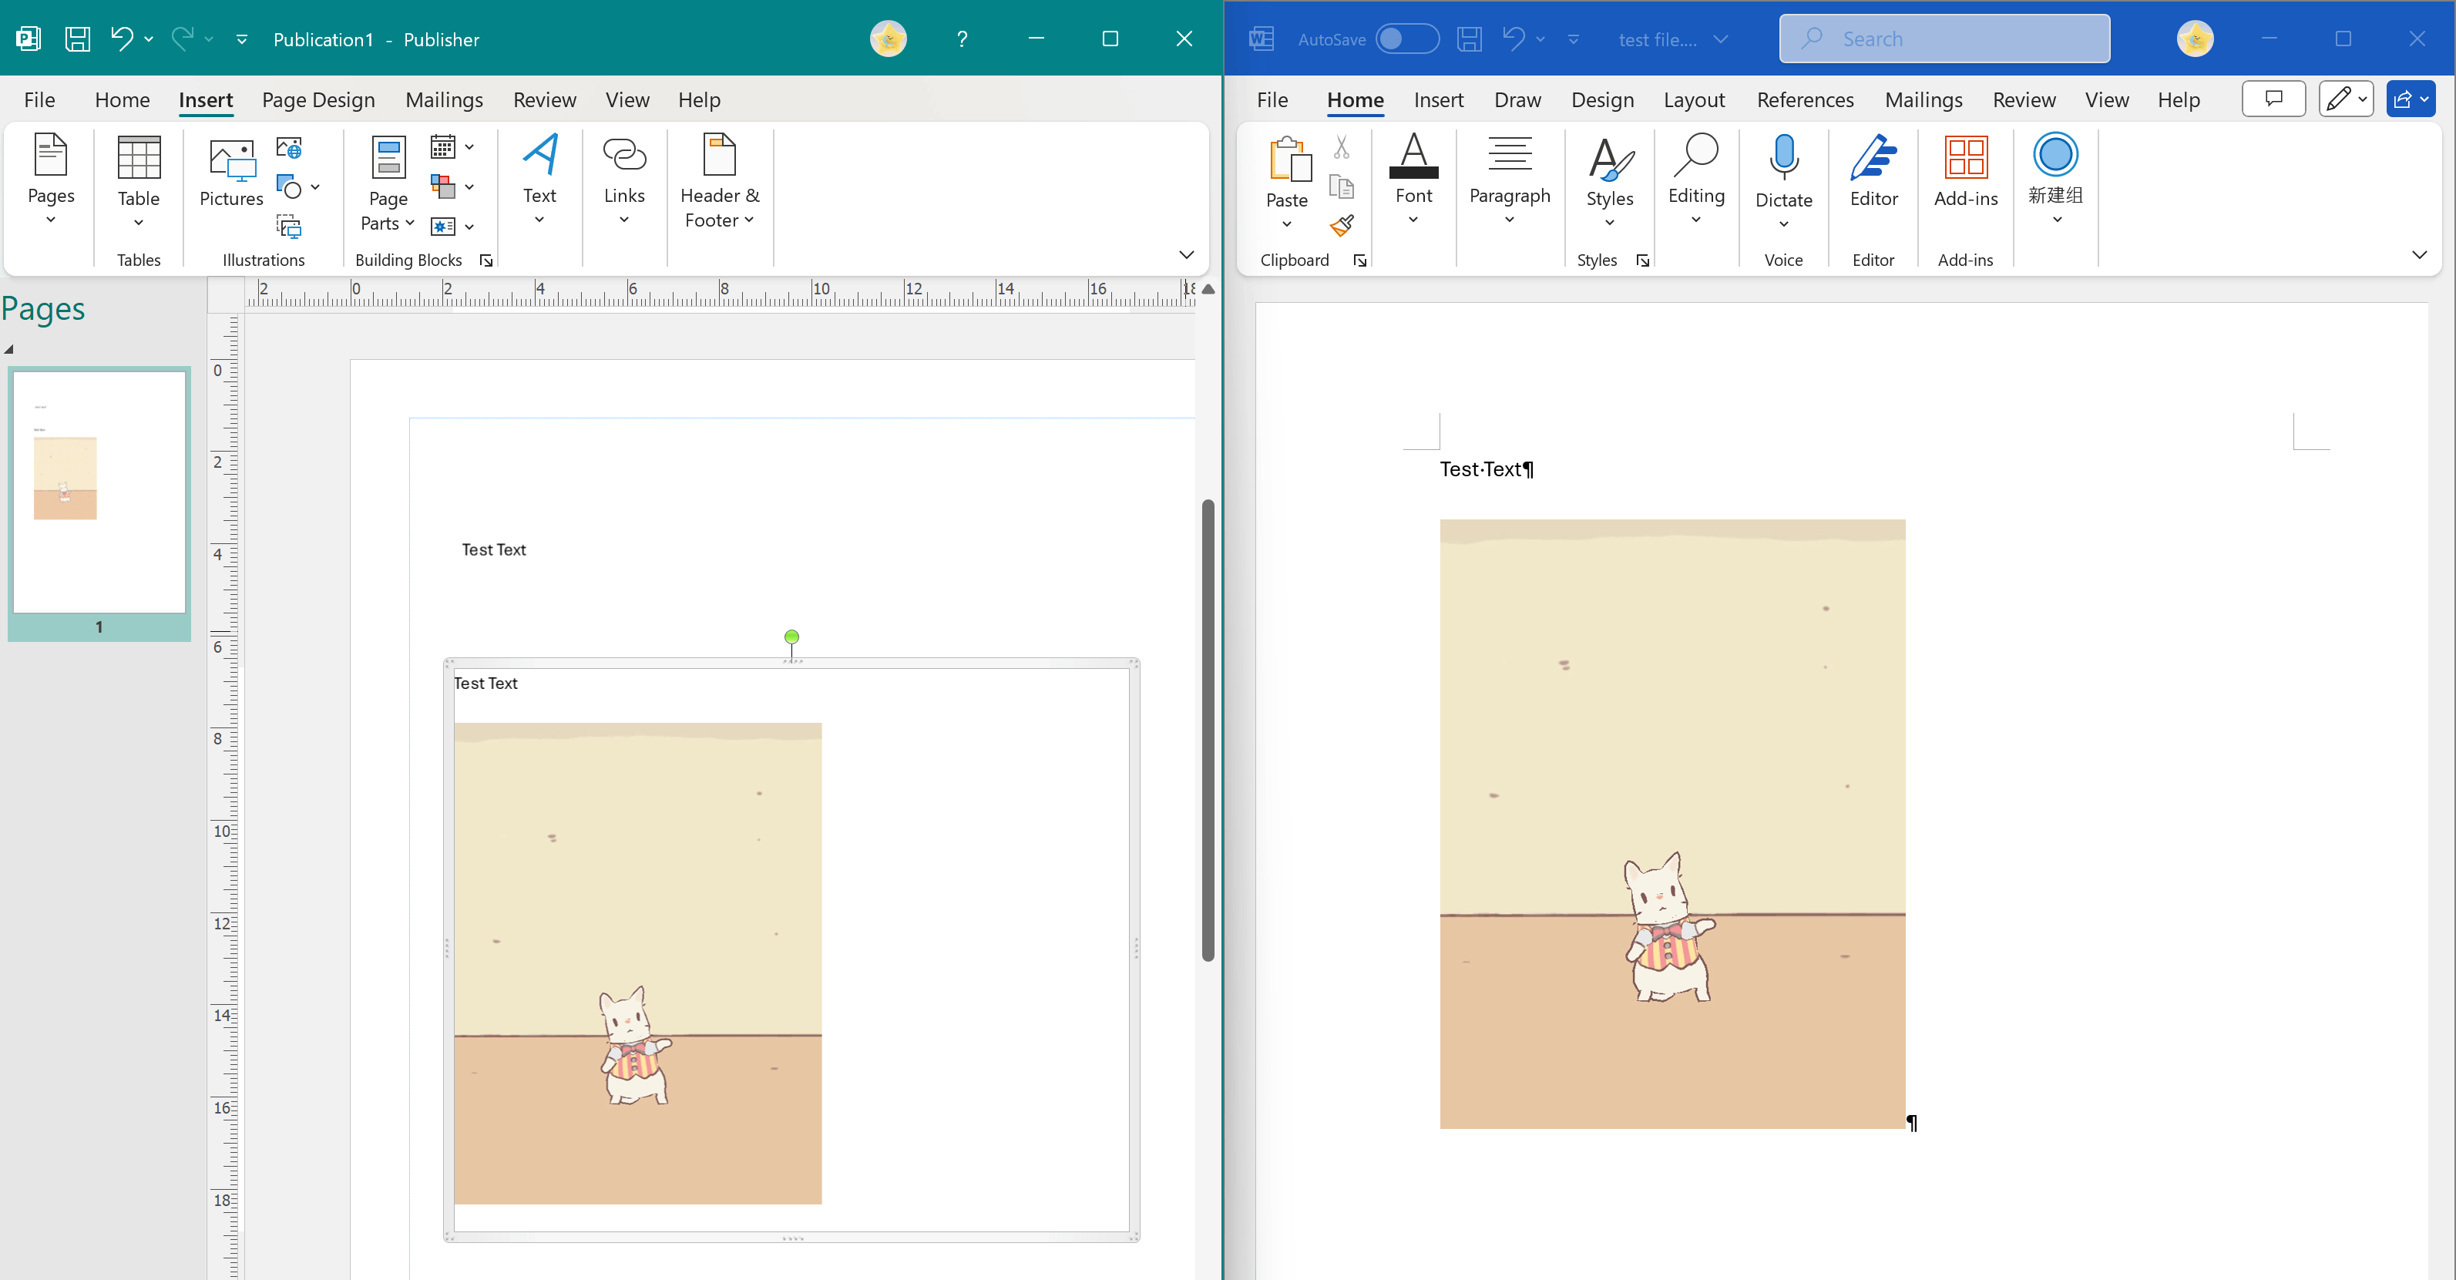Open the Layout tab in Word

click(x=1694, y=100)
